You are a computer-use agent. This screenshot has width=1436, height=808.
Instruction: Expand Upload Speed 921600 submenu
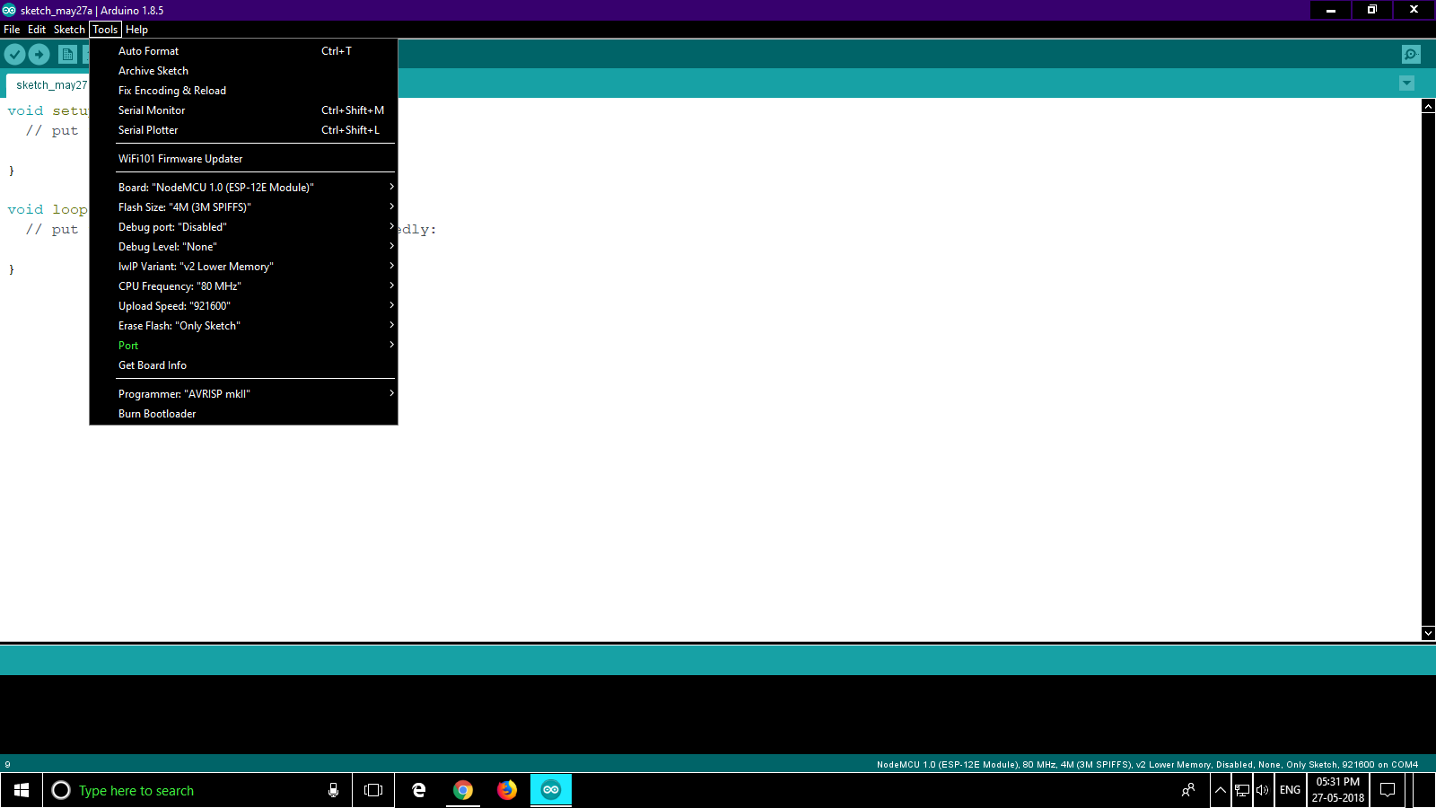[x=243, y=306]
